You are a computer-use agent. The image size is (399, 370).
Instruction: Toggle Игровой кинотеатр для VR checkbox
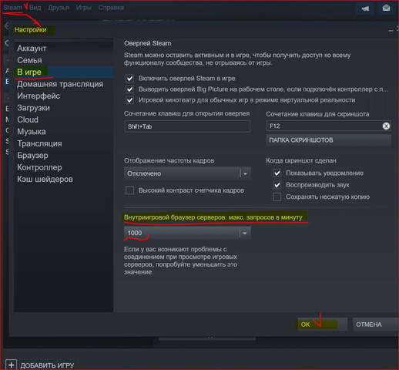coord(129,100)
